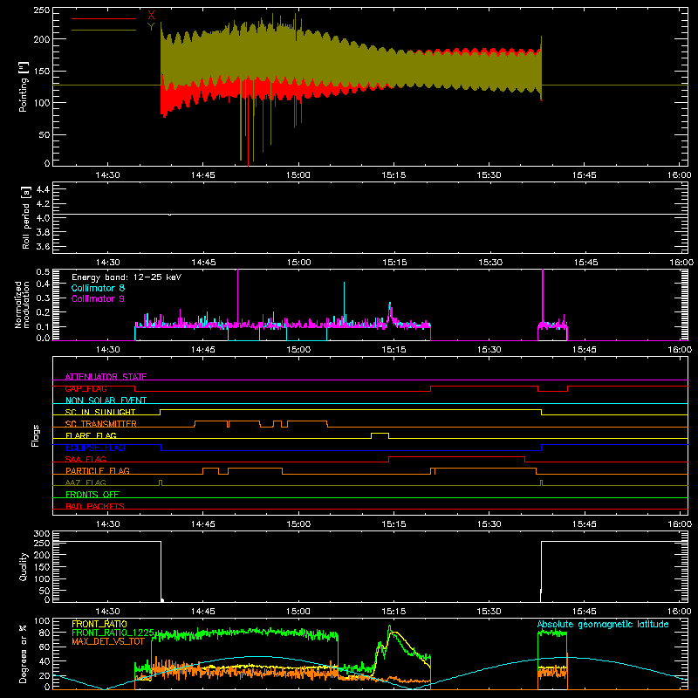698x698 pixels.
Task: Click the 15:15 time tick under modulation plot
Action: click(x=394, y=350)
